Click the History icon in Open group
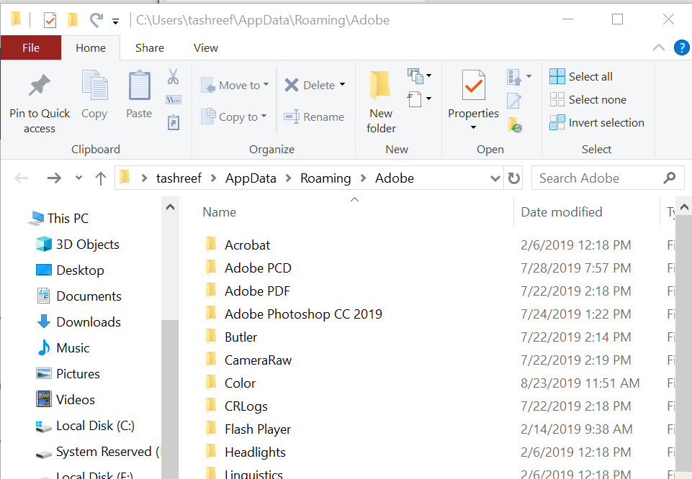The image size is (692, 479). coord(515,124)
